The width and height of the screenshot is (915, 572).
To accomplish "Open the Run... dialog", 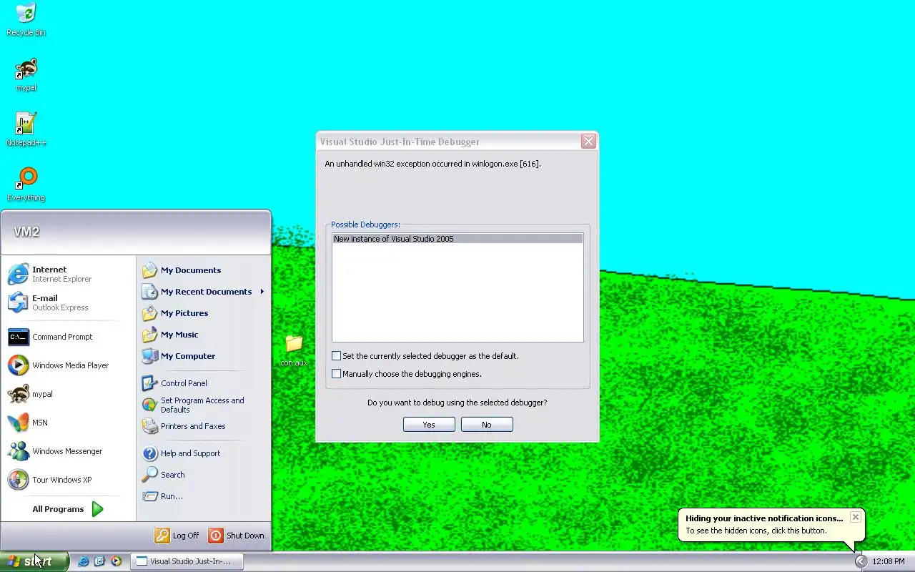I will click(203, 496).
